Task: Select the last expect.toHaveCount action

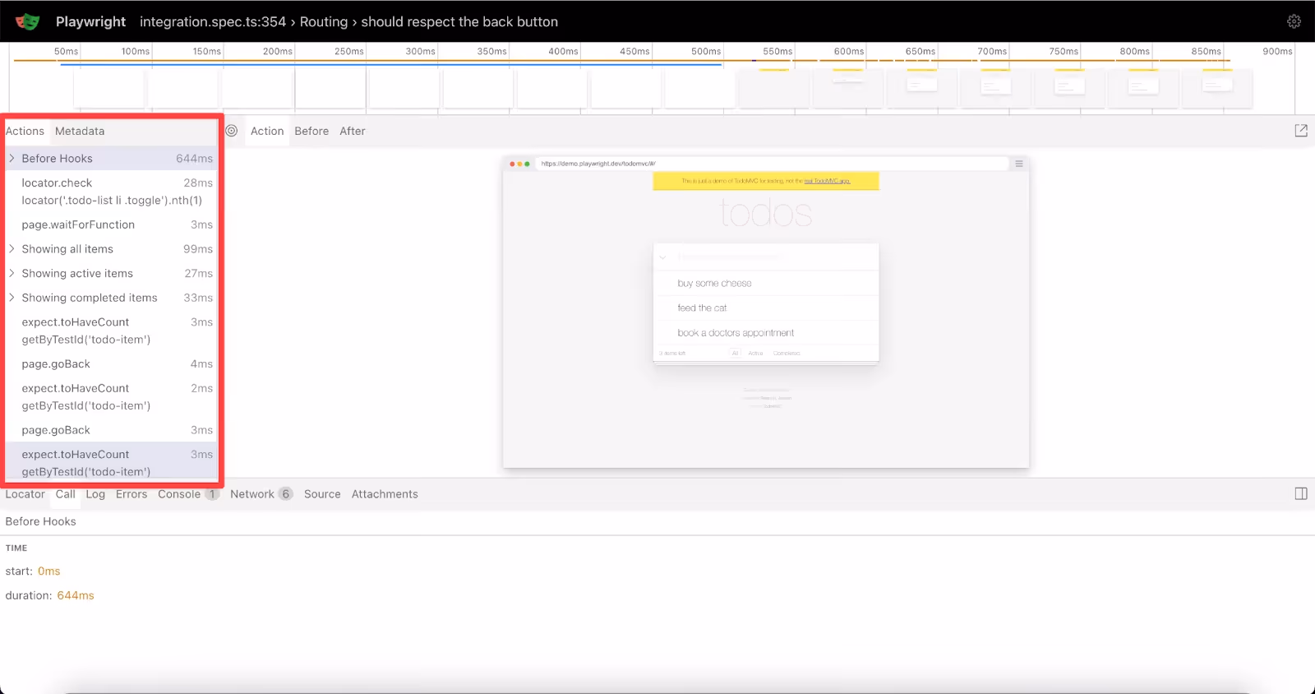Action: [111, 462]
